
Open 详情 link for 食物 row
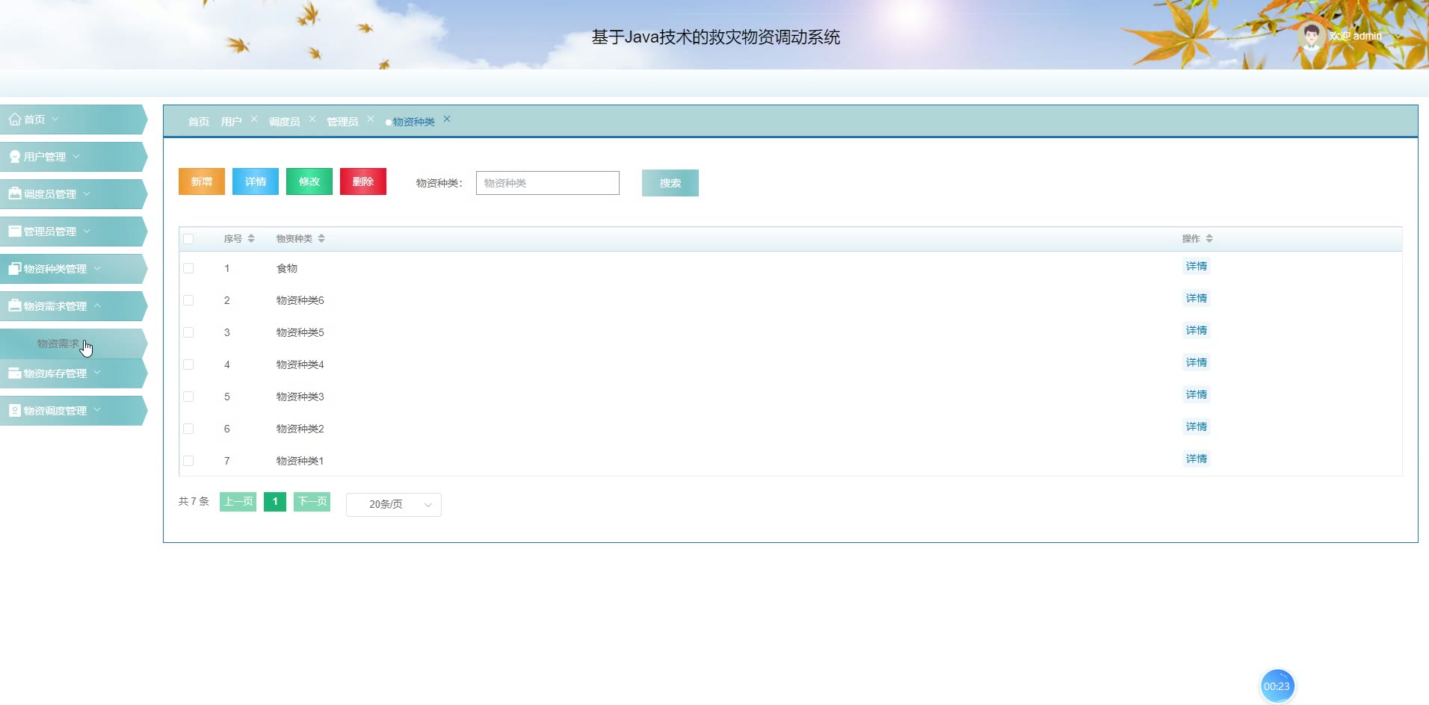(x=1197, y=266)
